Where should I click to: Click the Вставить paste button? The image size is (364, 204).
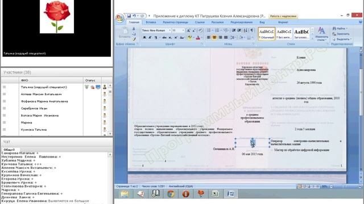[125, 33]
